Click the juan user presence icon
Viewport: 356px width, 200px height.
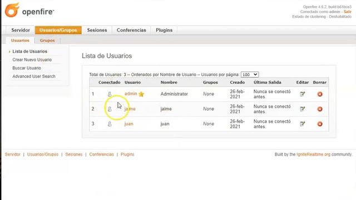point(110,124)
